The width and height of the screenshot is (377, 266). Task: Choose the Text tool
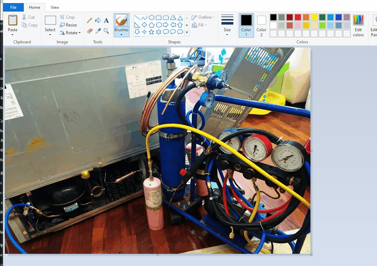click(106, 21)
